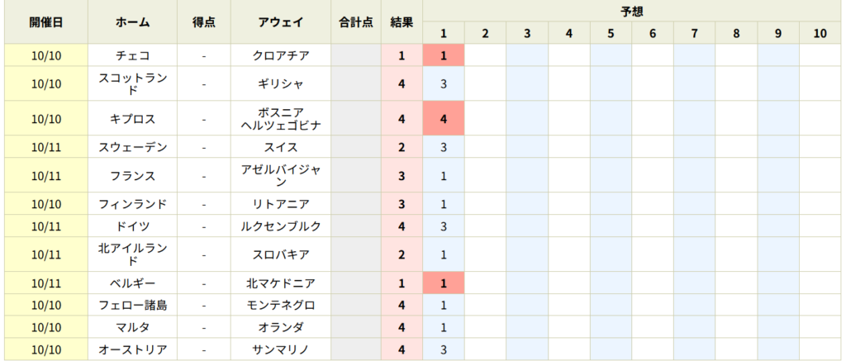Viewport: 846px width, 361px height.
Task: Click the ボスニア ヘルツェゴビナ team cell
Action: [x=281, y=119]
